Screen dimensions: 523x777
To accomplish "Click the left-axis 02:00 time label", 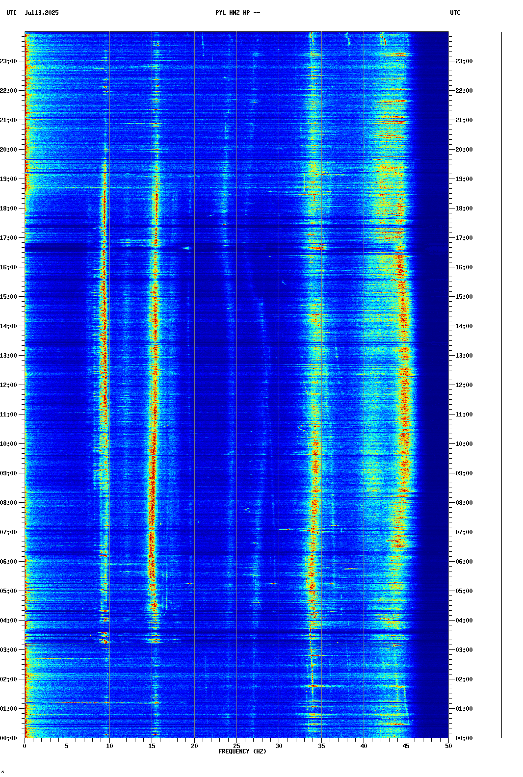I will (8, 679).
